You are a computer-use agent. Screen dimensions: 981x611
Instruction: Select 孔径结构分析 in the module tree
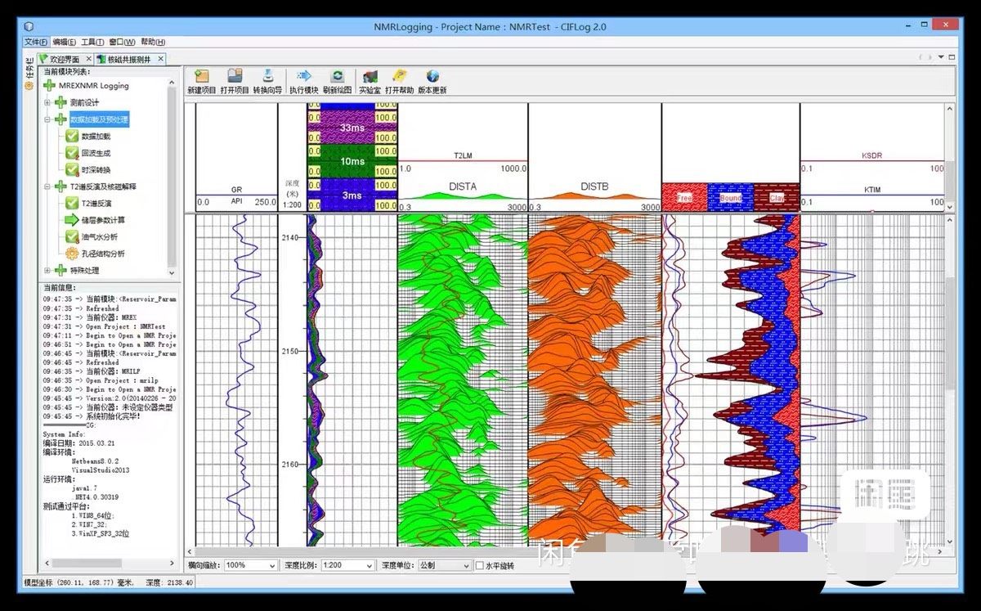tap(103, 254)
